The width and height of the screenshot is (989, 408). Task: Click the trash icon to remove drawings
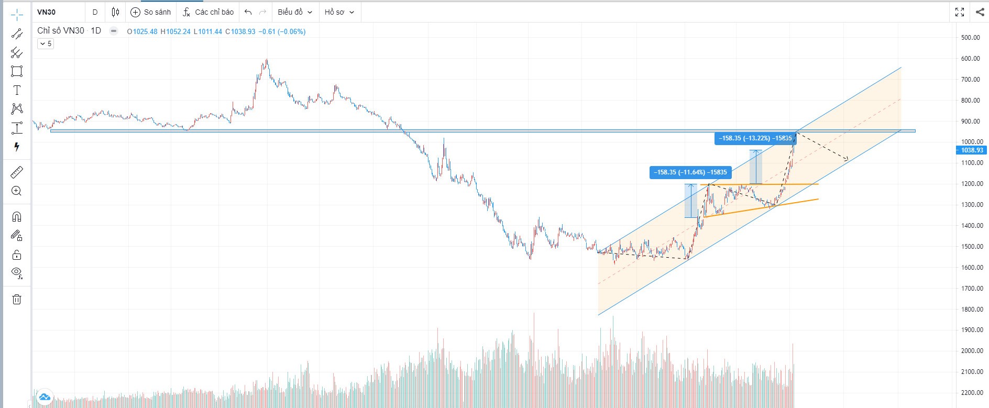tap(17, 299)
